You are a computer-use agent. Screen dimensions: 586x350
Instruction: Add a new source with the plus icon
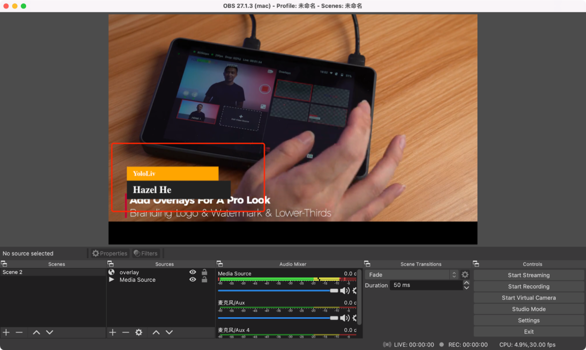112,332
